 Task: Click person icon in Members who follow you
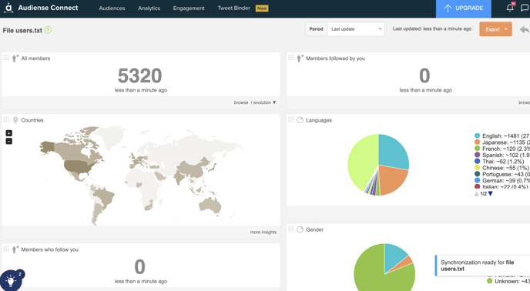15,249
